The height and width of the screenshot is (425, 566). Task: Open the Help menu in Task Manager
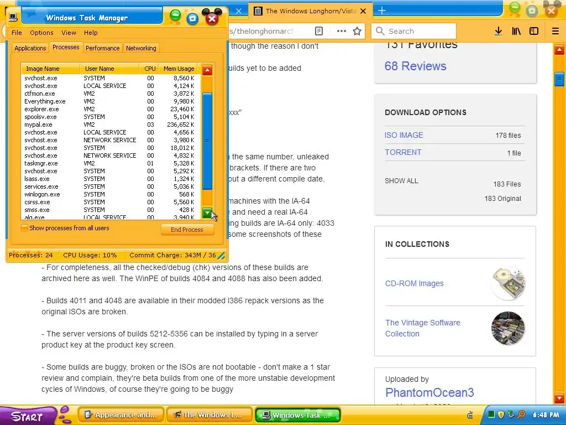point(91,33)
